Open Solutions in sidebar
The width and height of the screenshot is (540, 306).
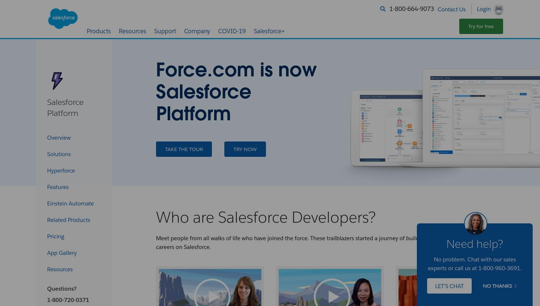click(x=59, y=154)
